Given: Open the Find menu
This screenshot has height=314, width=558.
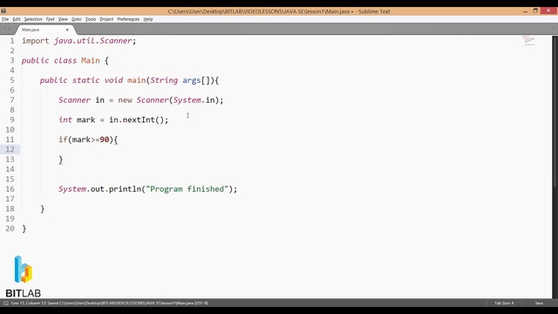Looking at the screenshot, I should [x=51, y=19].
